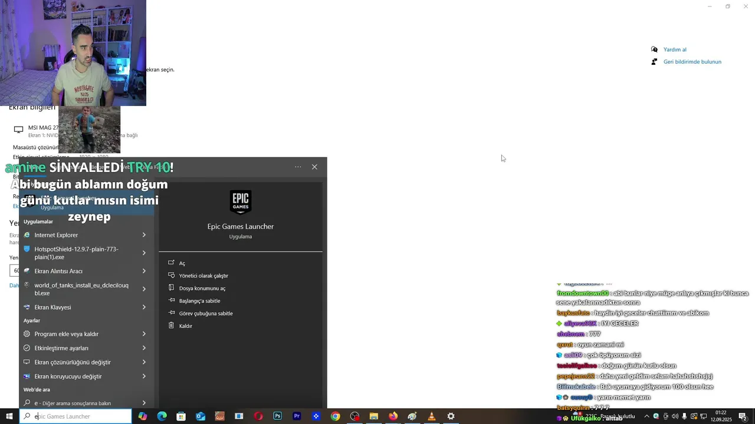The height and width of the screenshot is (424, 755).
Task: Open the notification center
Action: pyautogui.click(x=743, y=416)
